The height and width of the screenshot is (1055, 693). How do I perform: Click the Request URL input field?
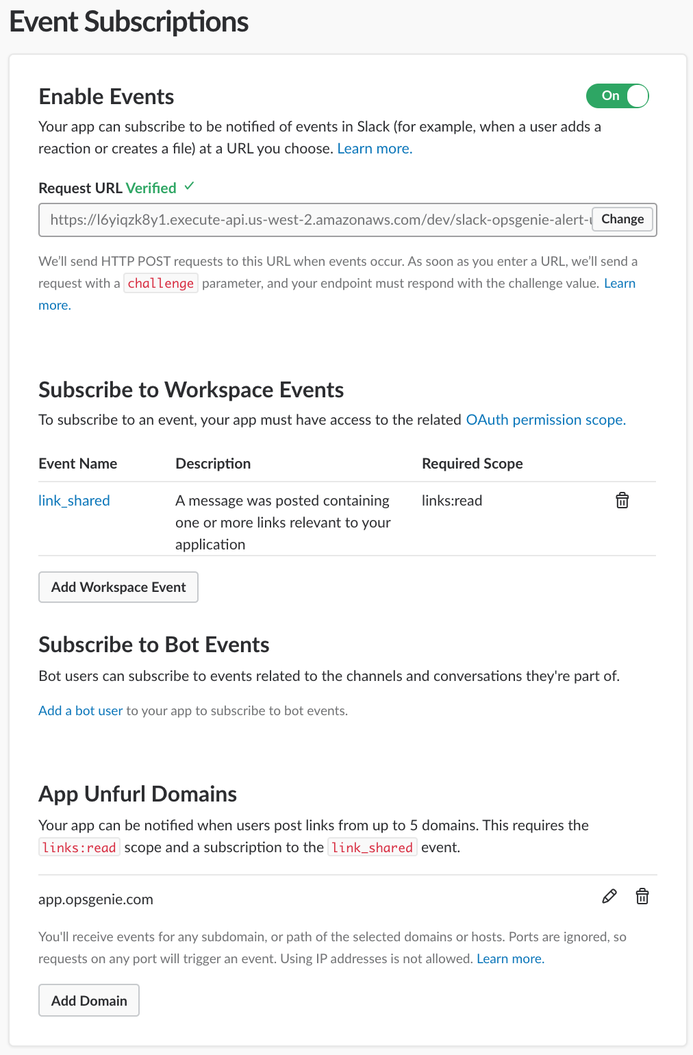click(315, 220)
